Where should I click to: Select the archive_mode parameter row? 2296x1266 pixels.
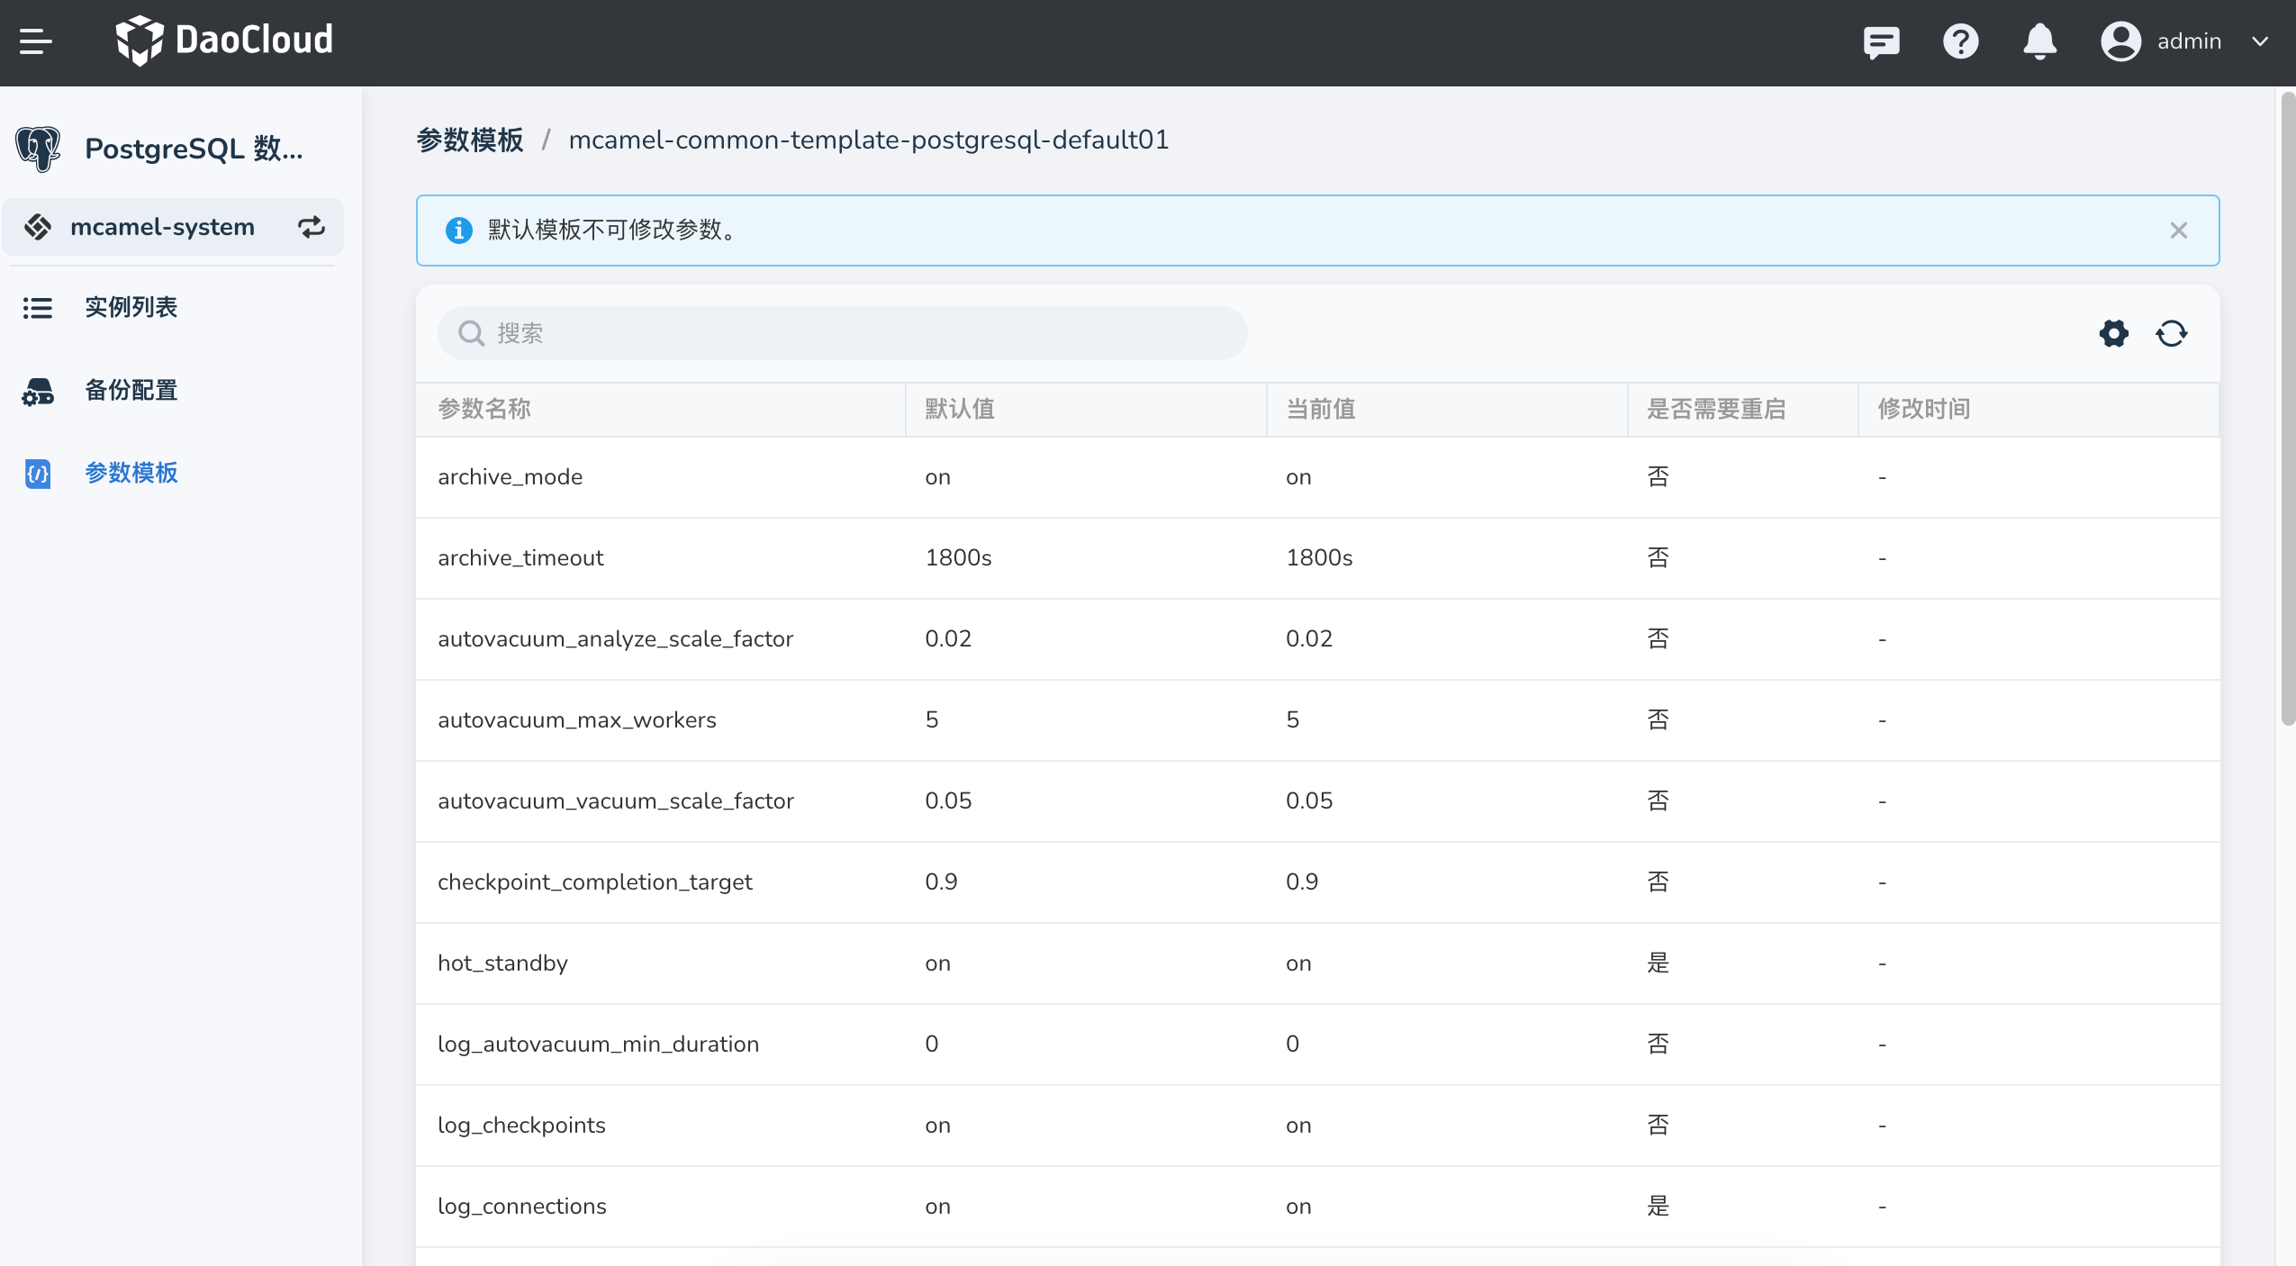(x=510, y=476)
